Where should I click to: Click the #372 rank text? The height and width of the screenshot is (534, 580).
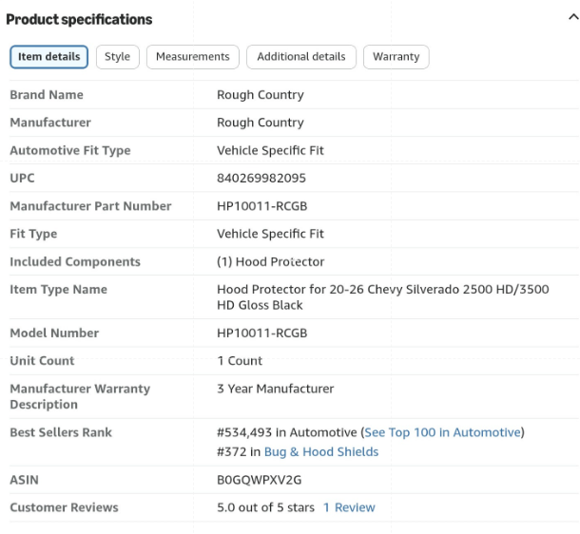(x=232, y=452)
